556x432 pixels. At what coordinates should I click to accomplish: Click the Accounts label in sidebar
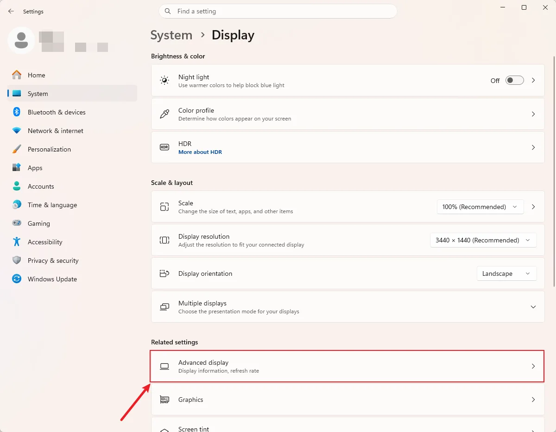[41, 186]
